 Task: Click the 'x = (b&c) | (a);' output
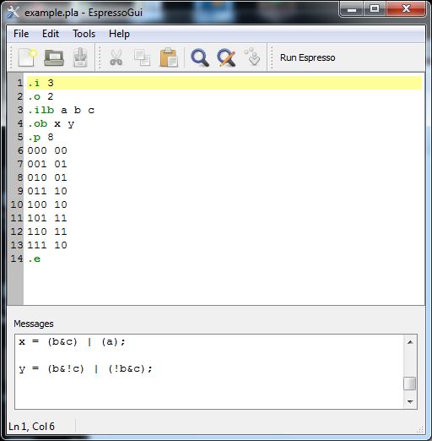pyautogui.click(x=72, y=342)
